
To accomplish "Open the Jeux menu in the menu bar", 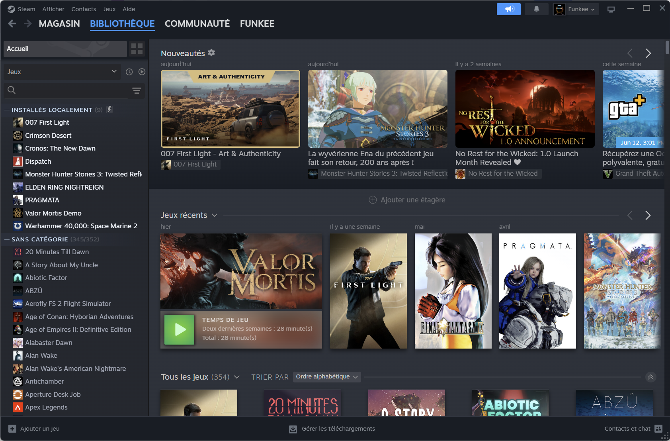I will coord(109,9).
